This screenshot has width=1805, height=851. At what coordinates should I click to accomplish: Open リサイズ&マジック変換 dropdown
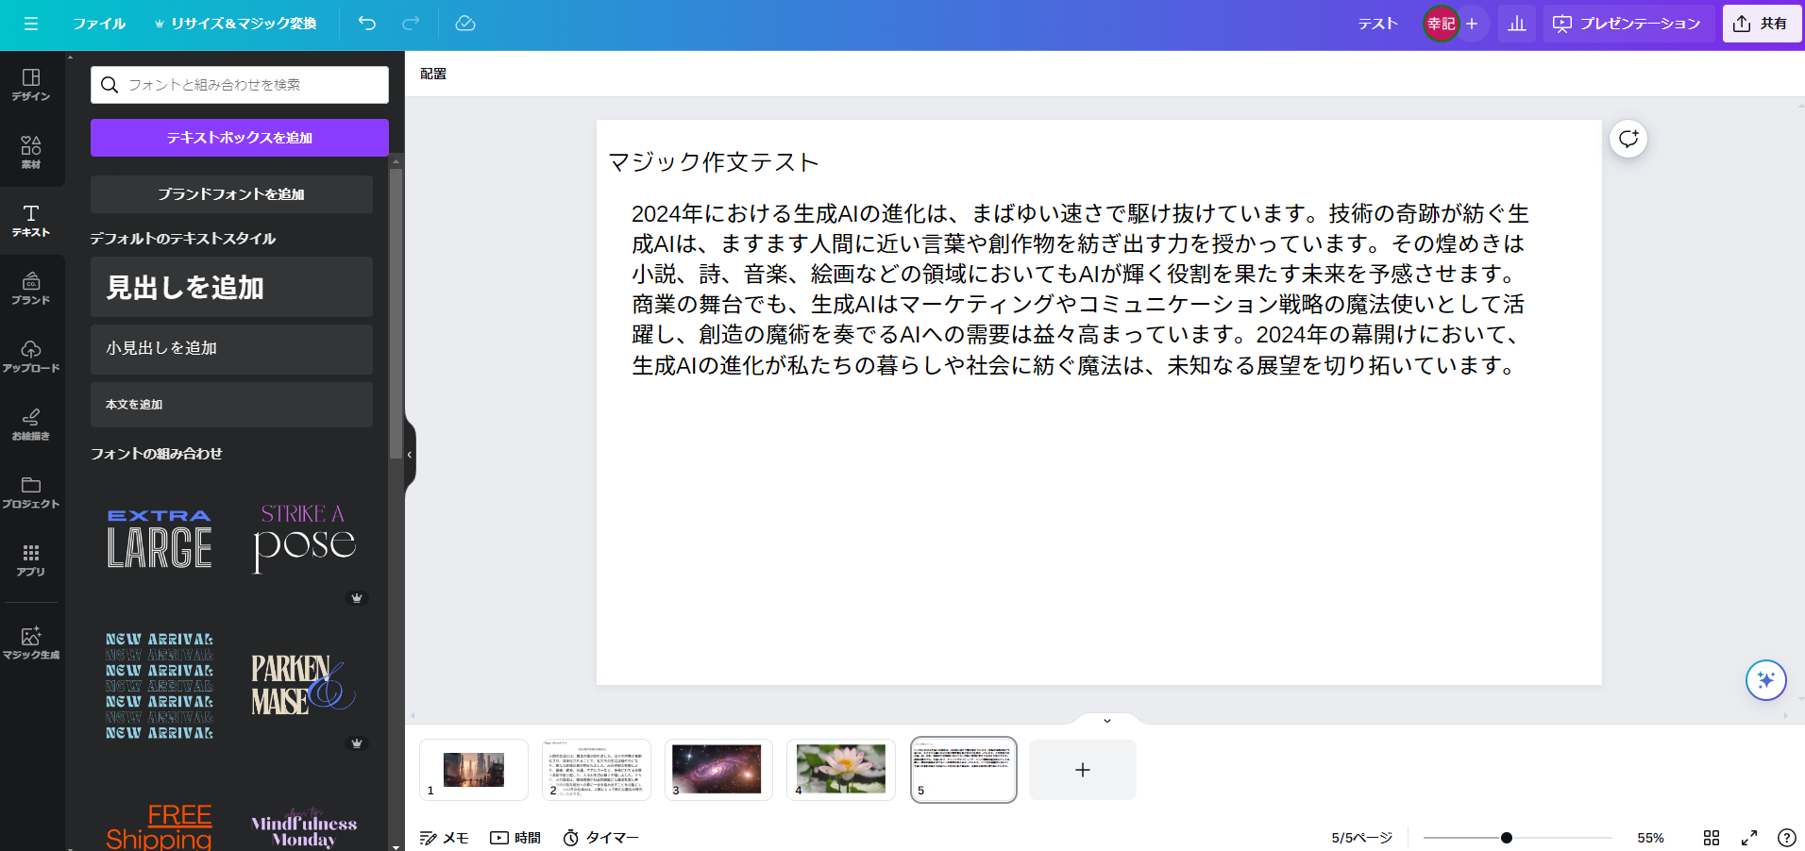(235, 24)
